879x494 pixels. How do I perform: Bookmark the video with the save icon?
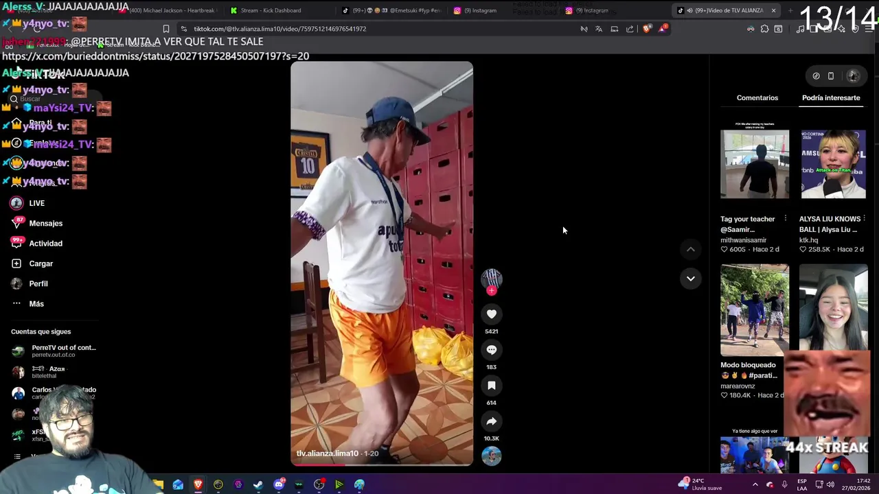(491, 386)
